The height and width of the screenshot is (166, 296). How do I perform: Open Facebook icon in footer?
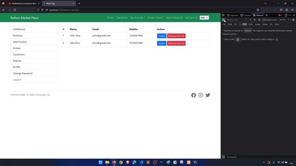coord(193,95)
